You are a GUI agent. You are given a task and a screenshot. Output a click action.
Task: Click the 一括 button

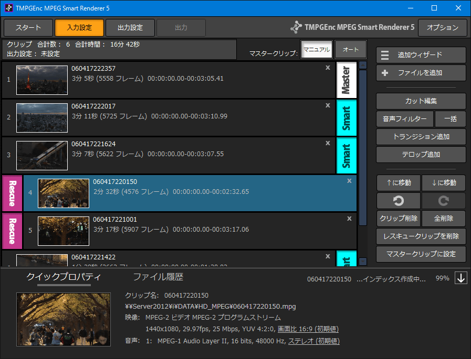click(451, 119)
